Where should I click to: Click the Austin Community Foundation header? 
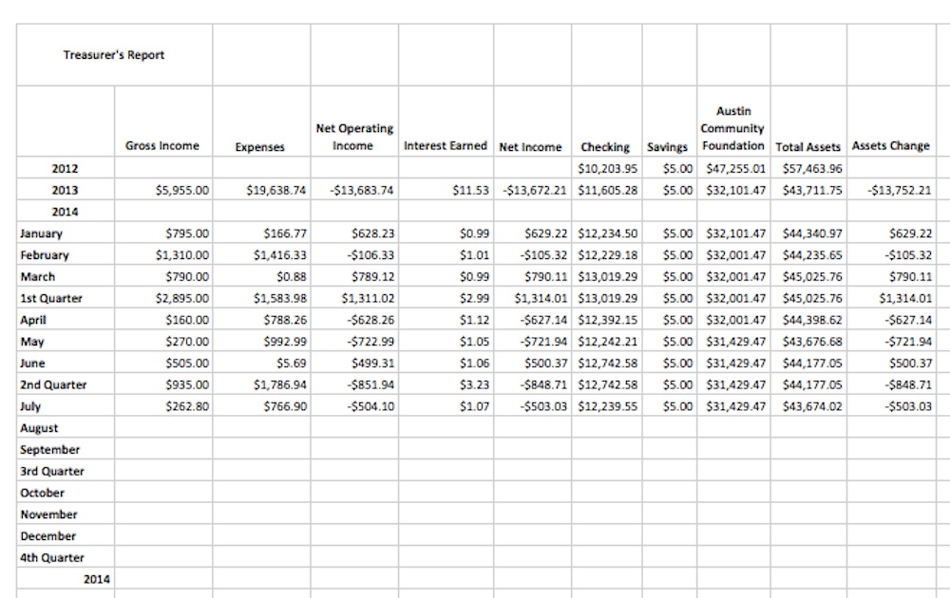732,129
